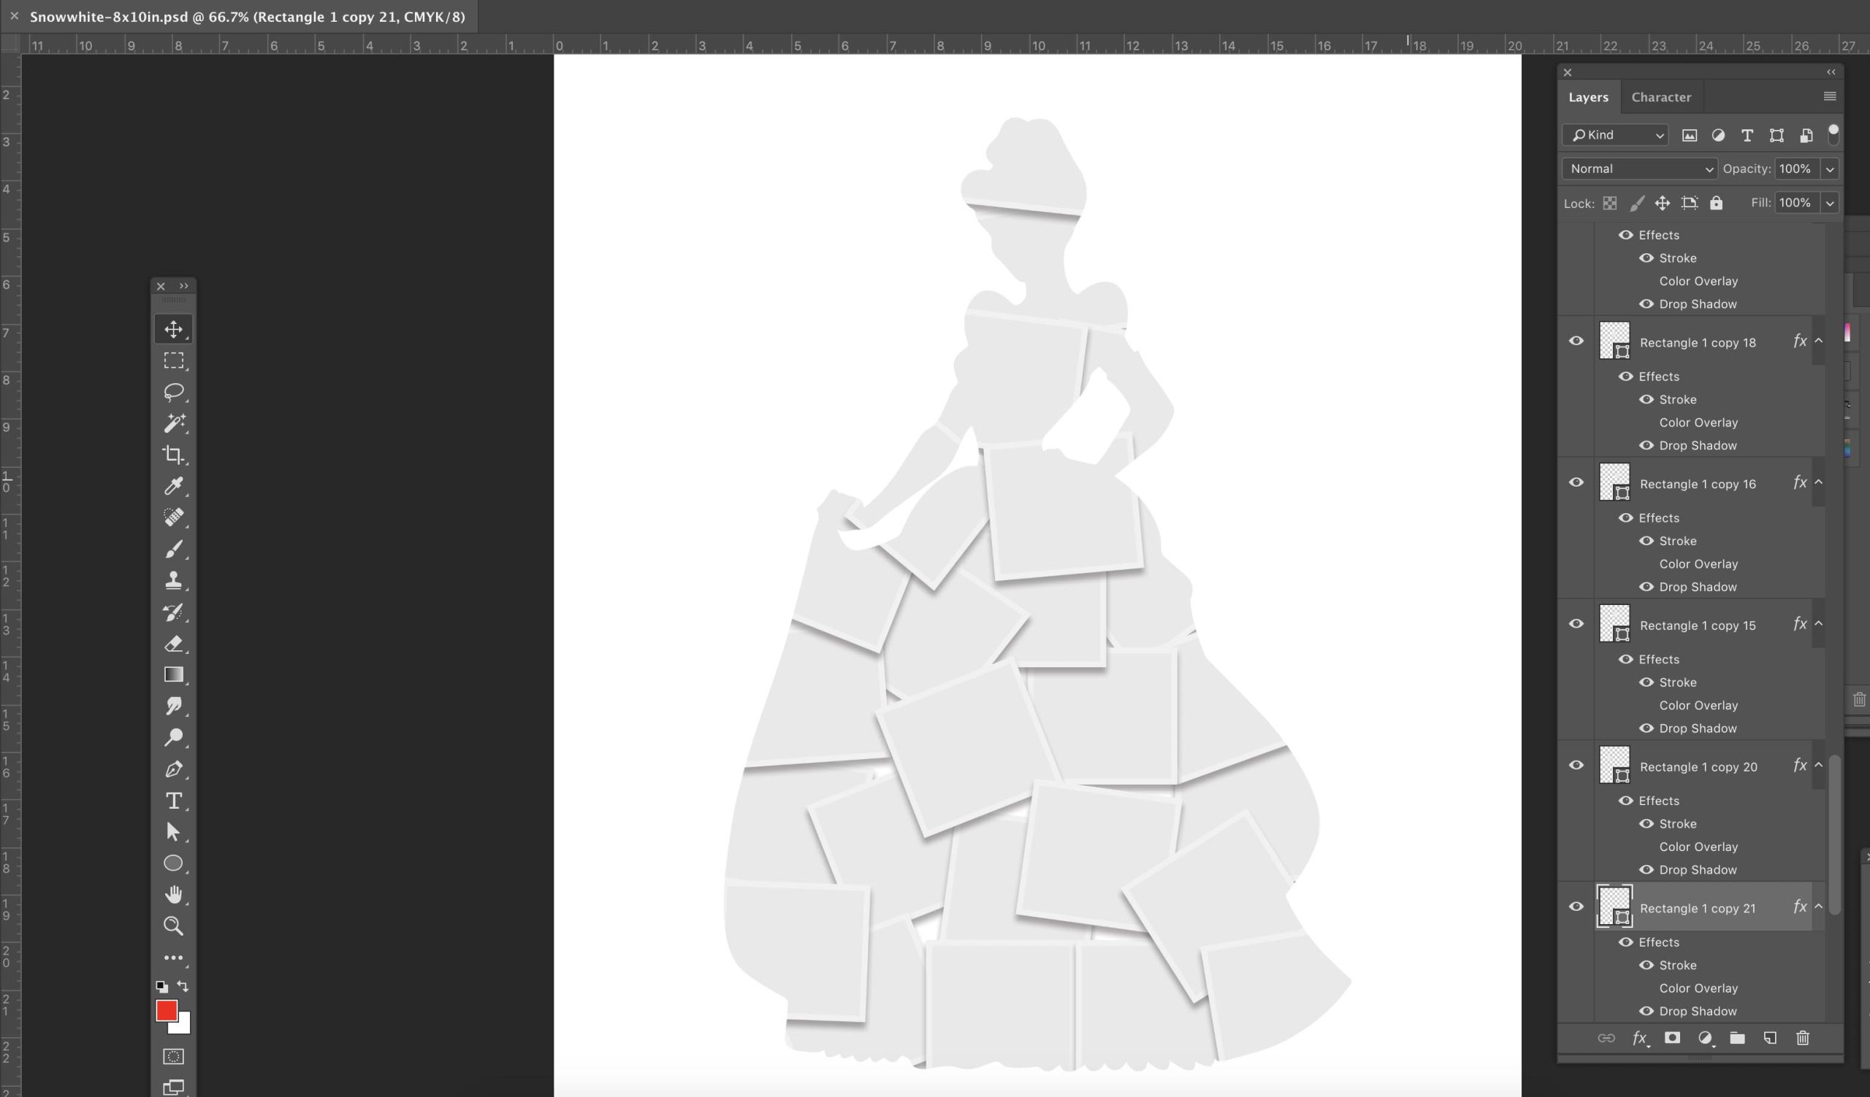Delete the selected layer
Image resolution: width=1870 pixels, height=1097 pixels.
click(x=1803, y=1038)
